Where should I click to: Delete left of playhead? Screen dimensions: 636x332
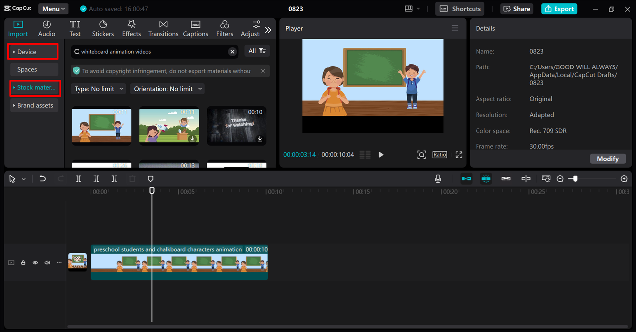[x=96, y=179]
